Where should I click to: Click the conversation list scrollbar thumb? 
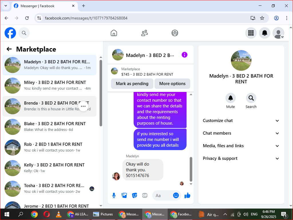(x=101, y=93)
